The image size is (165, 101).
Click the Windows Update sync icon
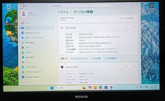click(23, 77)
